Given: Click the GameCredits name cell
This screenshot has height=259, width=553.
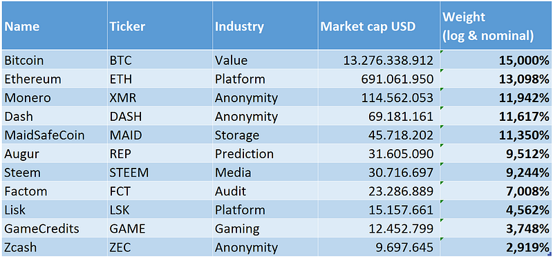Looking at the screenshot, I should [x=55, y=228].
